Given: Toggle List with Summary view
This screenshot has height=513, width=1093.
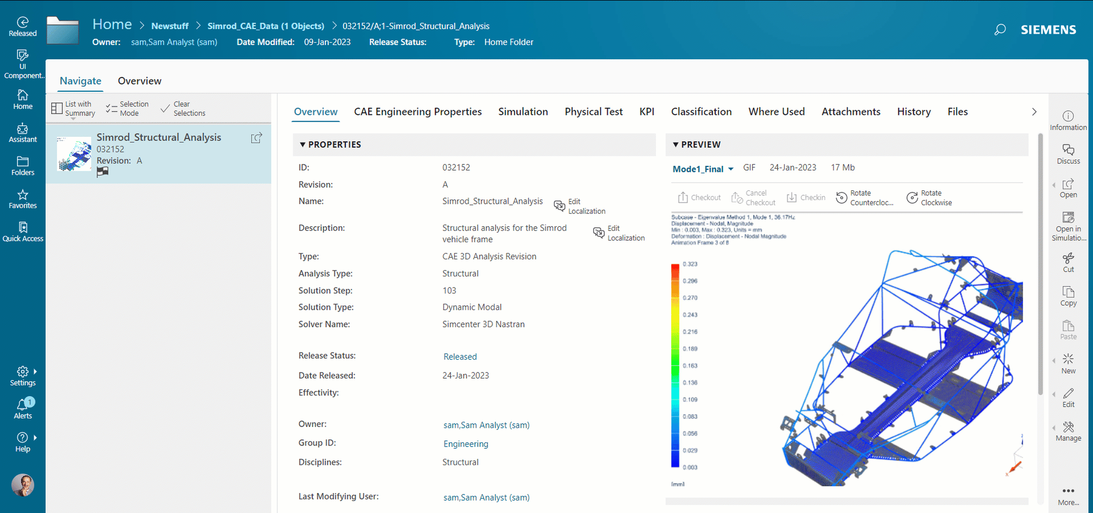Looking at the screenshot, I should pos(73,108).
